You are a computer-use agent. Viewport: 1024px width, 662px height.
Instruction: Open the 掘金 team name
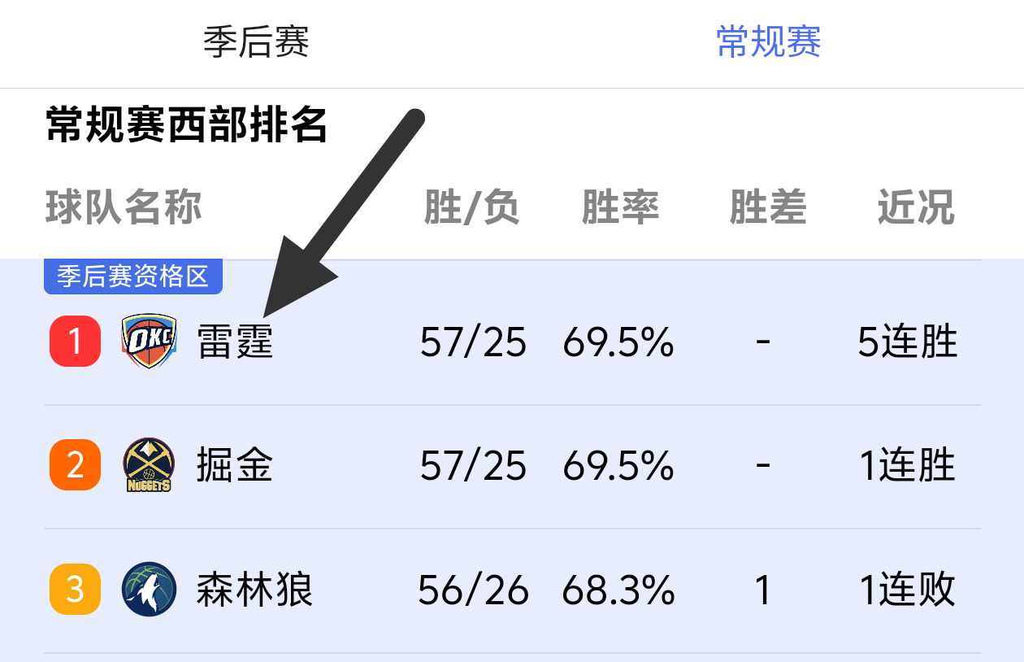(x=235, y=466)
